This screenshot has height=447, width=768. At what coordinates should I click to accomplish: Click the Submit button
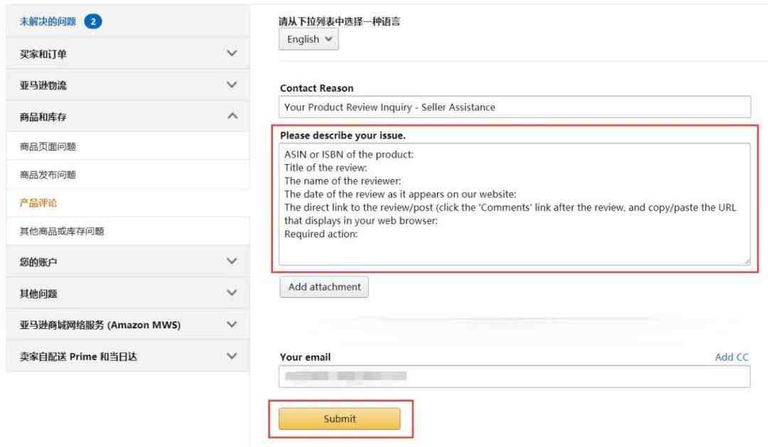tap(339, 419)
